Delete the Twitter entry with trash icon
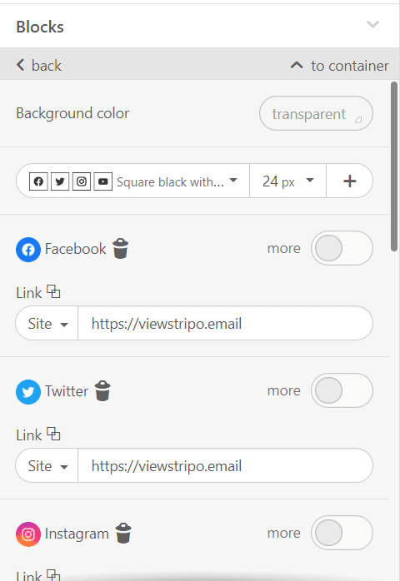400x581 pixels. (102, 390)
